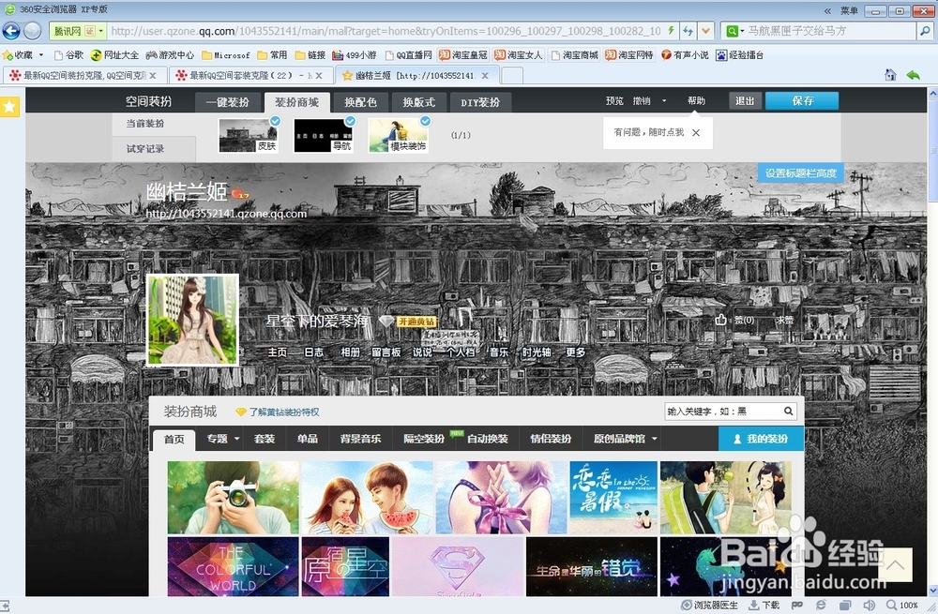Click the refresh arrows icon beside address bar
The image size is (938, 614).
688,31
